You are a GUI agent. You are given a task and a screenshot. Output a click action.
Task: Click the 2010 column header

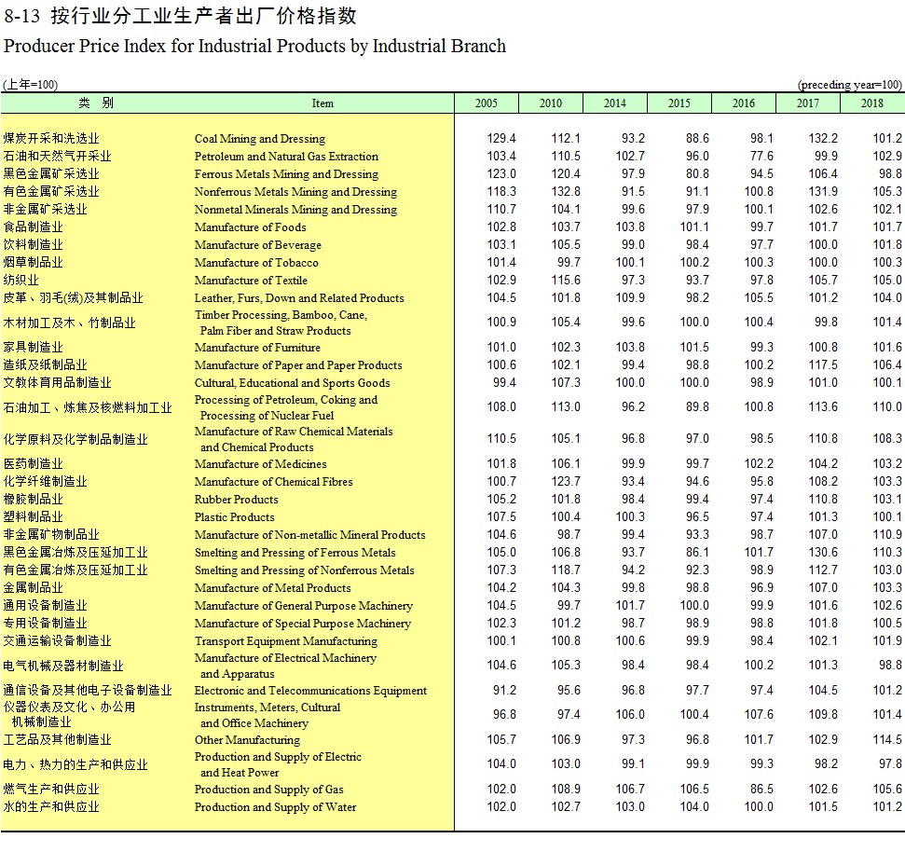(551, 103)
